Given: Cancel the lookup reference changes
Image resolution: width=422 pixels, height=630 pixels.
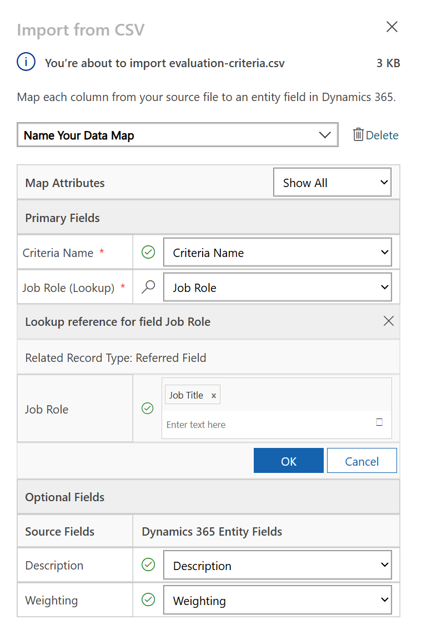Looking at the screenshot, I should [361, 461].
